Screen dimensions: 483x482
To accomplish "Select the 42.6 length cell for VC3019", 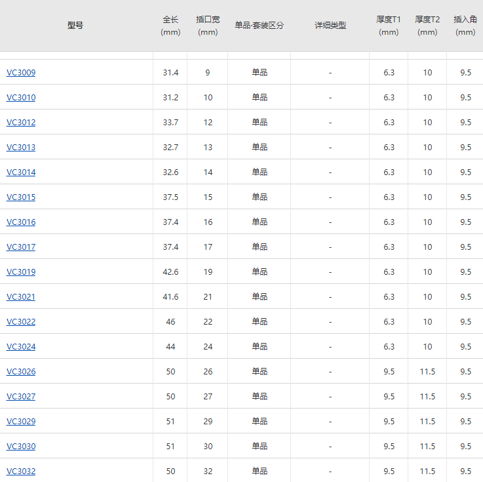I will 170,272.
